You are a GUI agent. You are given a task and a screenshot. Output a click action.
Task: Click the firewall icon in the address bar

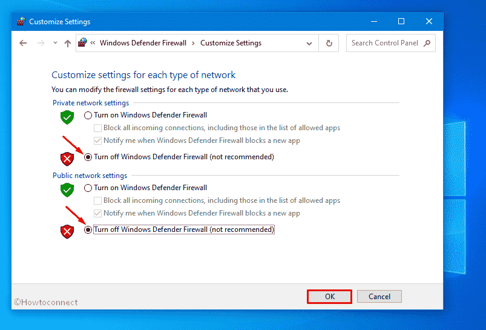(82, 42)
